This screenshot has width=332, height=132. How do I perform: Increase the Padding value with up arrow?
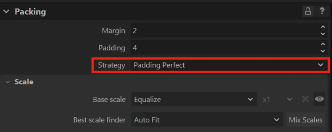click(323, 44)
